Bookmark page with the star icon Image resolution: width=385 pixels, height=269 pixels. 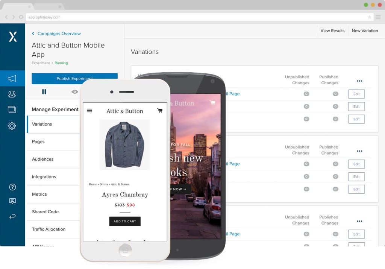(369, 17)
